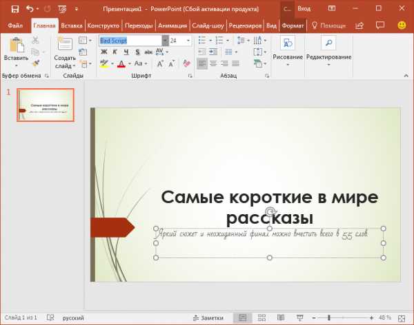Switch to the Слайд-шоу tab
Viewport: 414px width, 325px height.
[x=208, y=25]
